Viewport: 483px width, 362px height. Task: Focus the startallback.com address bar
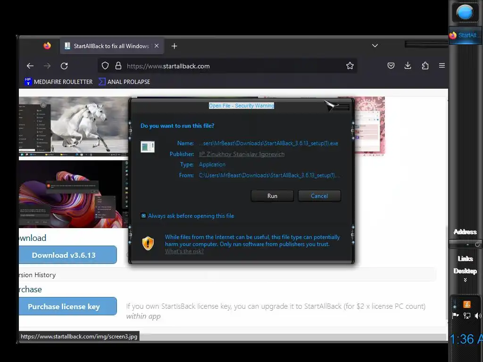[228, 66]
